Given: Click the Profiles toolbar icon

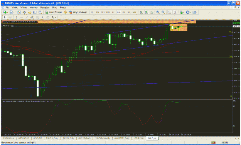Looking at the screenshot, I should 11,12.
